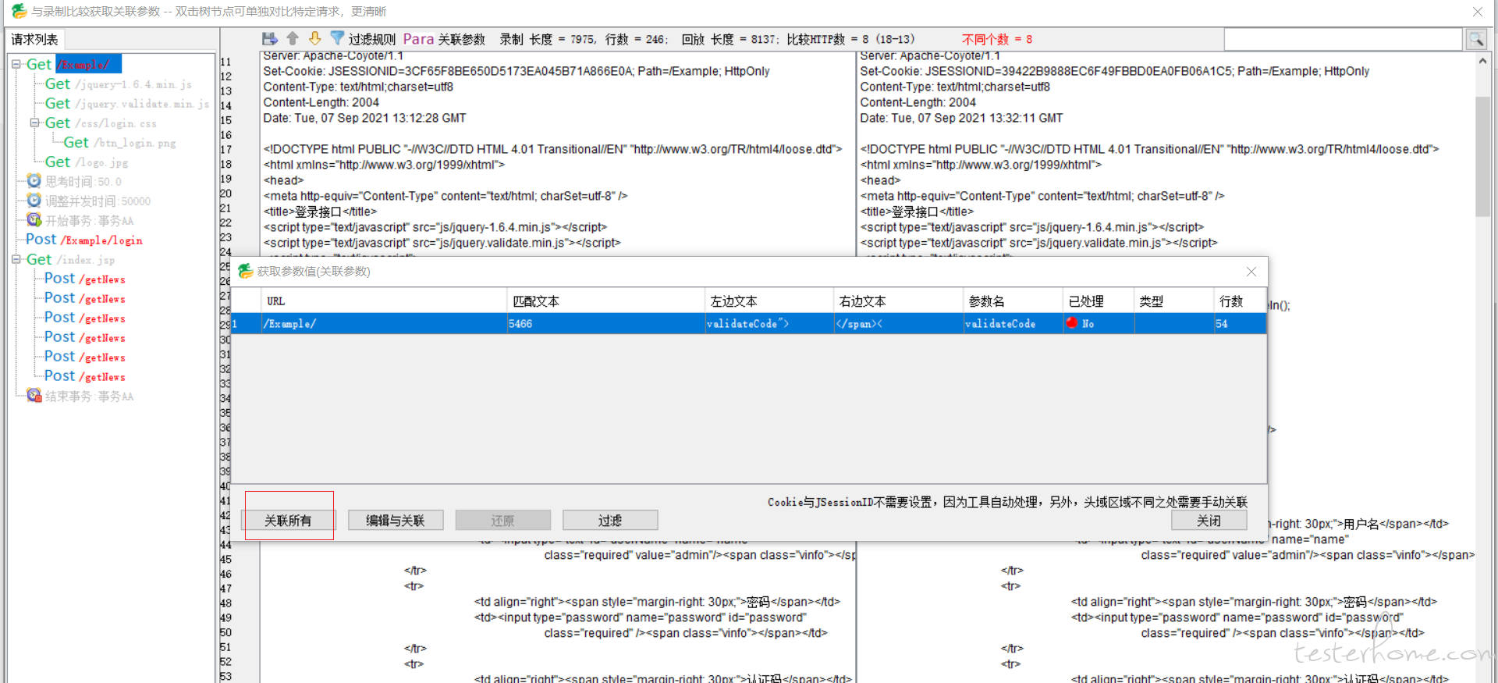Viewport: 1498px width, 683px height.
Task: Click the magnifier search button
Action: coord(1476,39)
